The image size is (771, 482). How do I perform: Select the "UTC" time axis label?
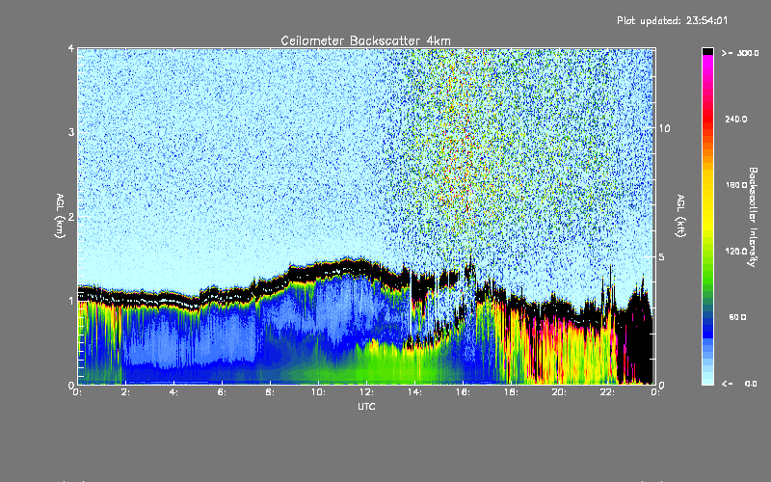coord(366,406)
